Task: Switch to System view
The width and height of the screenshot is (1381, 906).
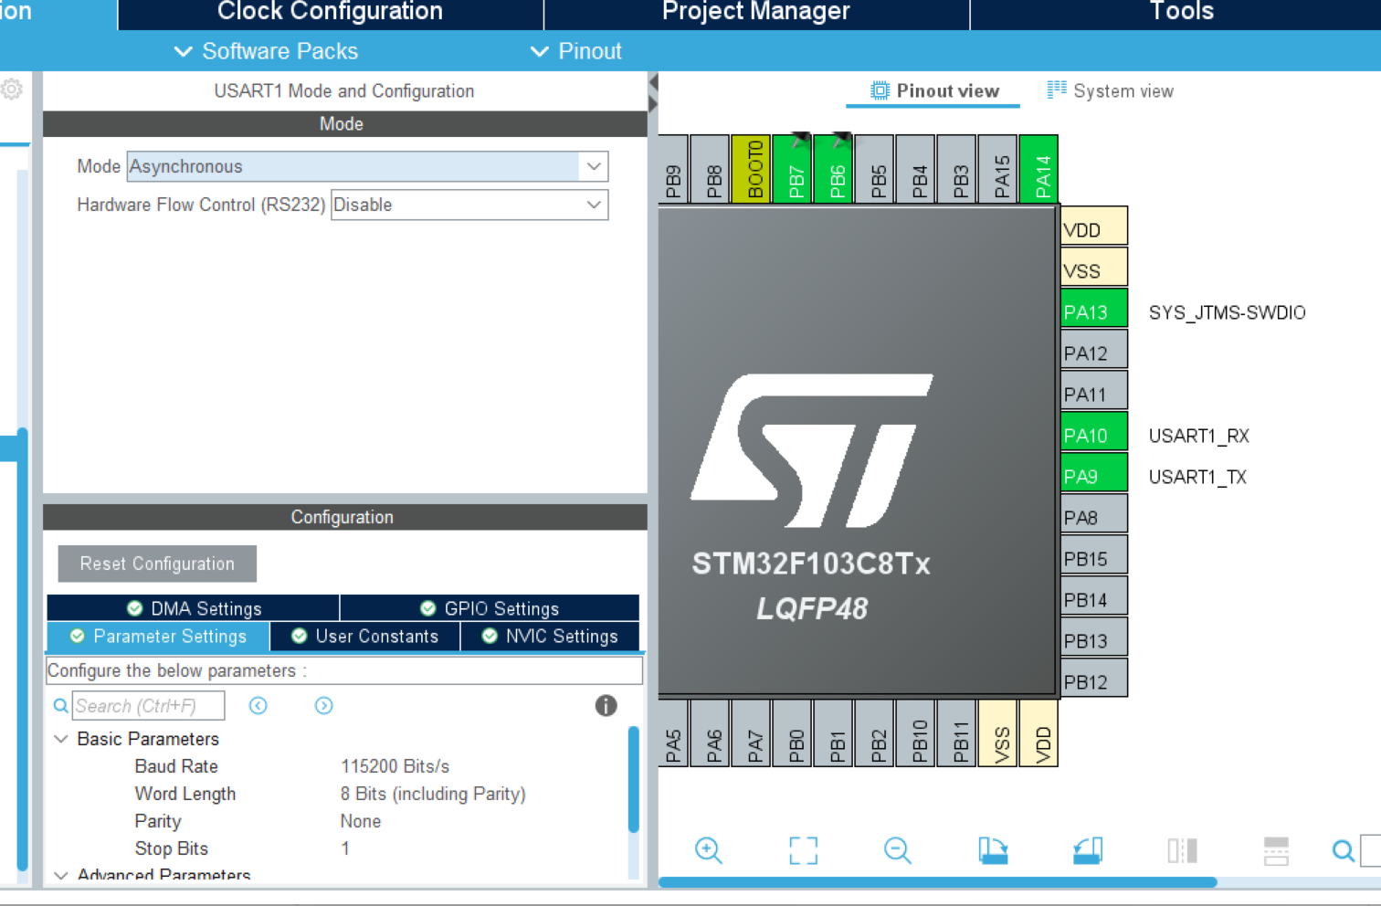Action: click(x=1110, y=91)
